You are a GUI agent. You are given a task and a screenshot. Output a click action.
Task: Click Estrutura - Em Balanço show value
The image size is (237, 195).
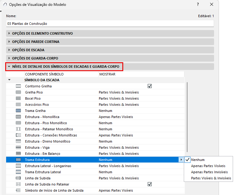[119, 154]
